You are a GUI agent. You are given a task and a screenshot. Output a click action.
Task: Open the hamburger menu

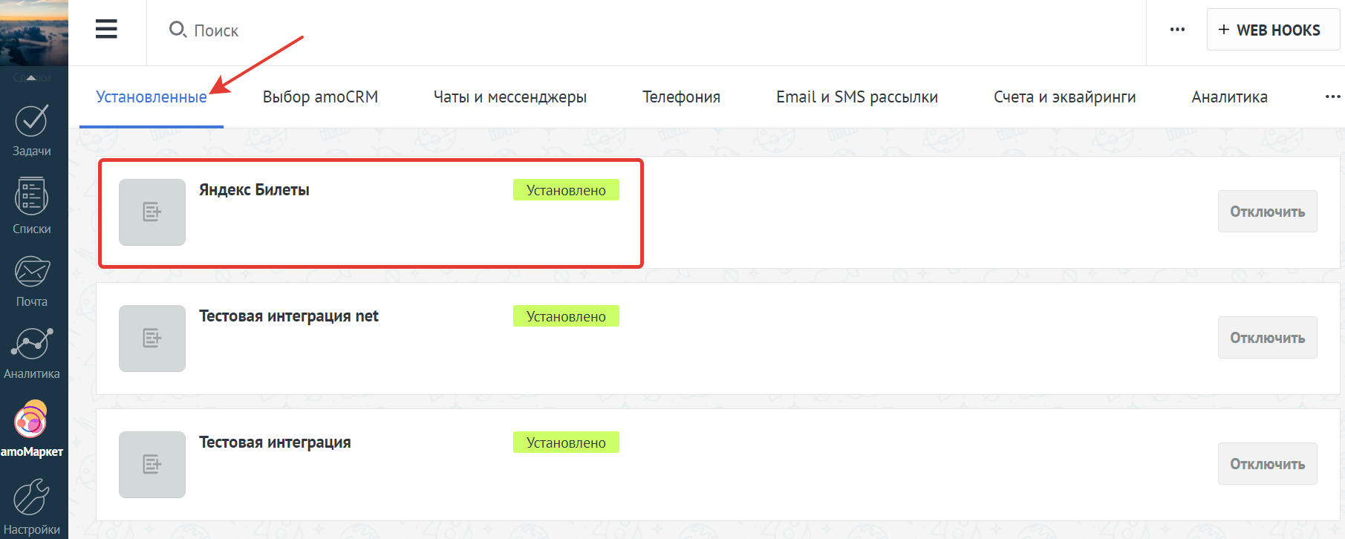point(106,30)
